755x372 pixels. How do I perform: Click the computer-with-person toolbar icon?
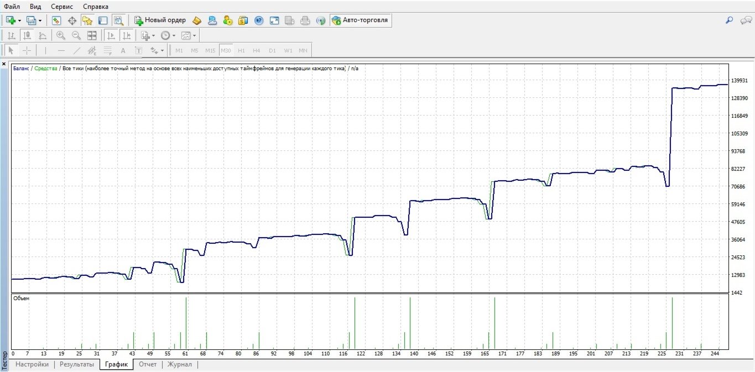pyautogui.click(x=212, y=20)
